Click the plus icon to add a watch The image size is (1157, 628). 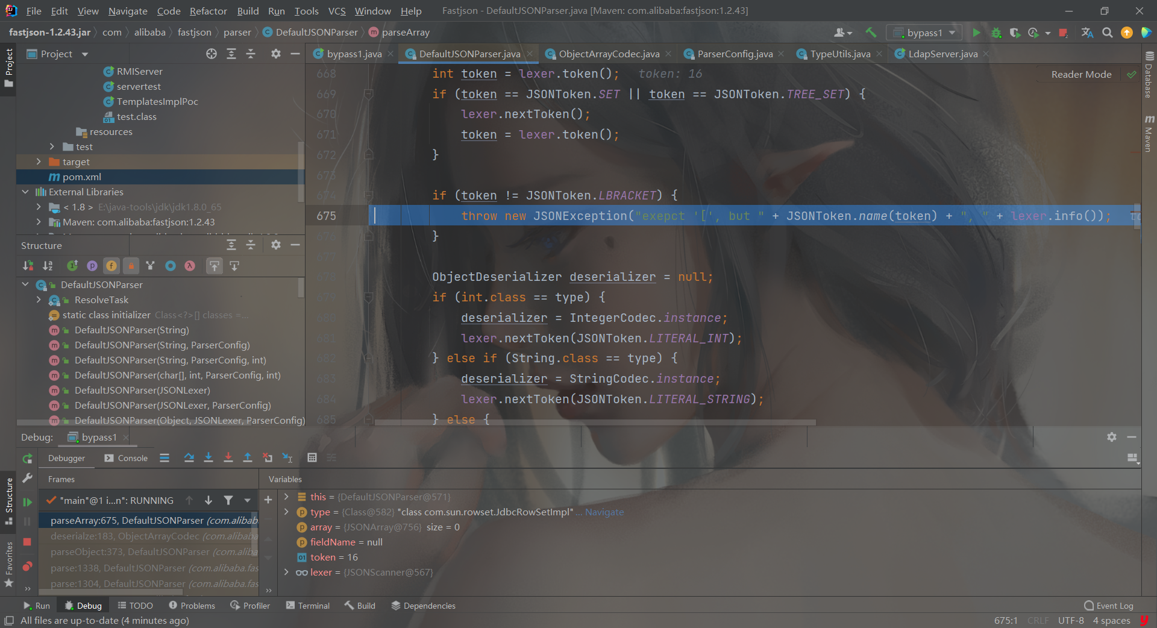(x=268, y=500)
